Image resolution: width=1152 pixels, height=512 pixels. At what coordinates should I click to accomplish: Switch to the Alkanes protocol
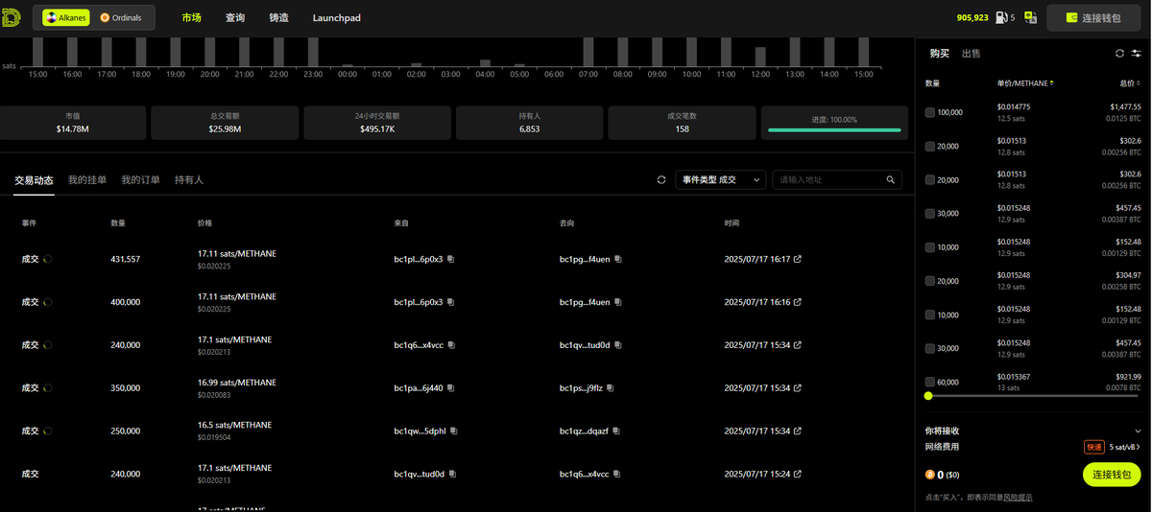[x=66, y=17]
